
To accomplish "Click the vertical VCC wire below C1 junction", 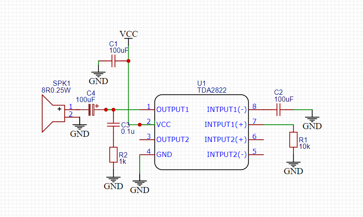I will click(x=129, y=93).
